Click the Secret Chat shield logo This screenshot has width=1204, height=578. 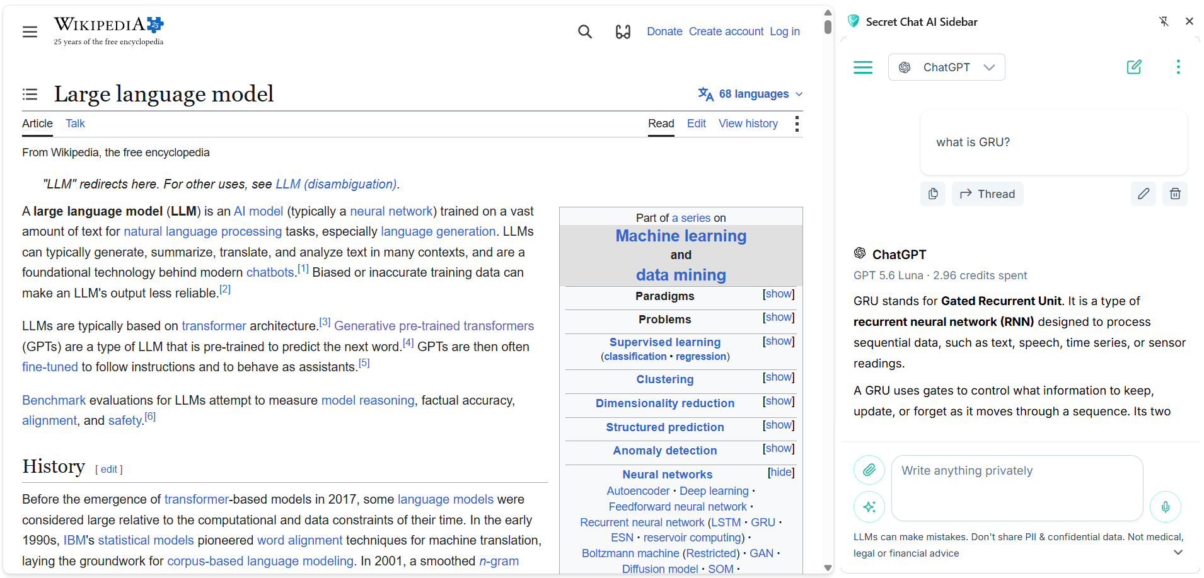pos(854,21)
